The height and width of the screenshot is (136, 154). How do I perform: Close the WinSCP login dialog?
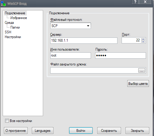coord(145,2)
